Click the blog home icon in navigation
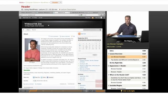This screenshot has width=168, height=94. [x=24, y=30]
